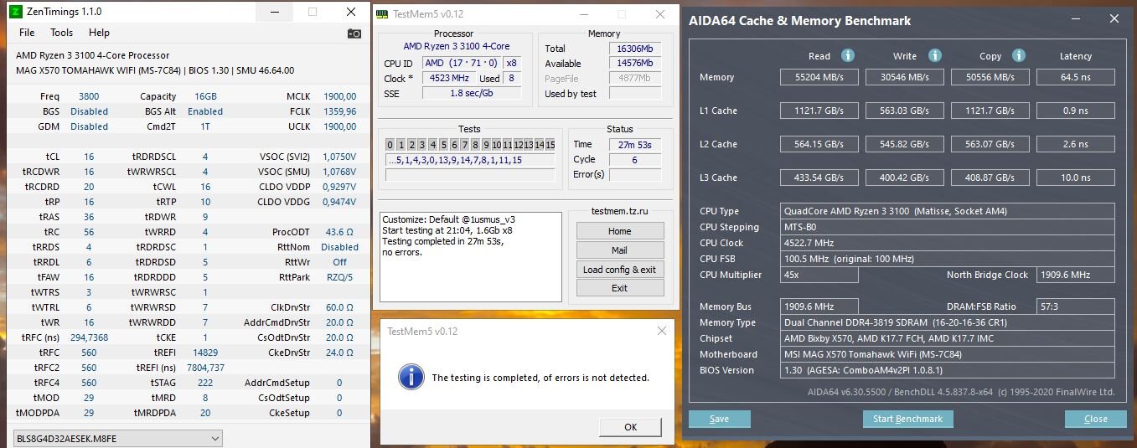Image resolution: width=1137 pixels, height=448 pixels.
Task: Open the Help menu in ZenTimings
Action: pos(99,33)
